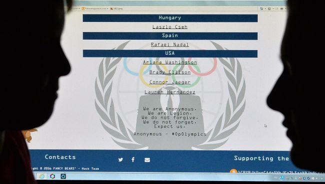Screen dimensions: 325x184
Task: Open Rafael Nadal link under Spain
Action: (170, 45)
